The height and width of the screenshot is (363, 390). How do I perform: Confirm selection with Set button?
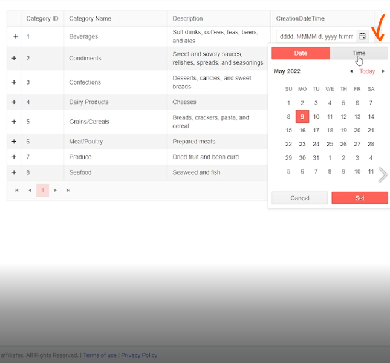point(360,198)
